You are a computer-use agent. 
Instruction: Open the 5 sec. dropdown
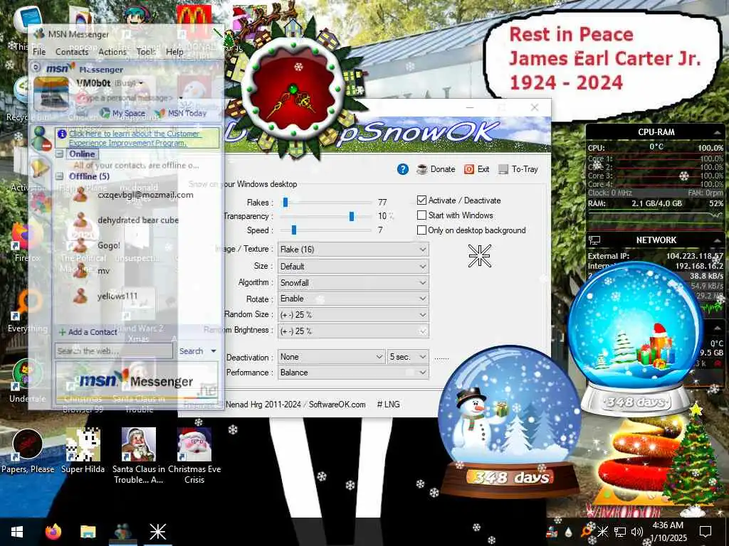pos(408,357)
